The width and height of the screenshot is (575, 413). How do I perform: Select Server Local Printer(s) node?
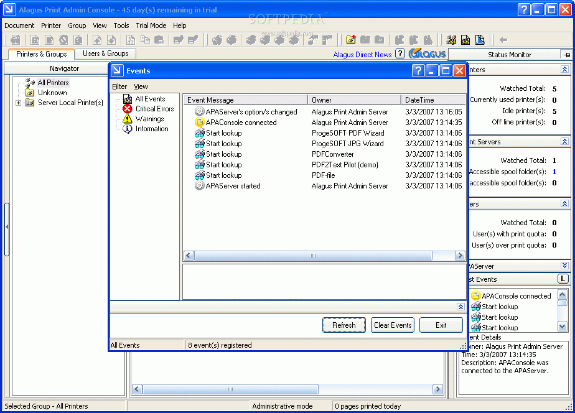pyautogui.click(x=70, y=103)
